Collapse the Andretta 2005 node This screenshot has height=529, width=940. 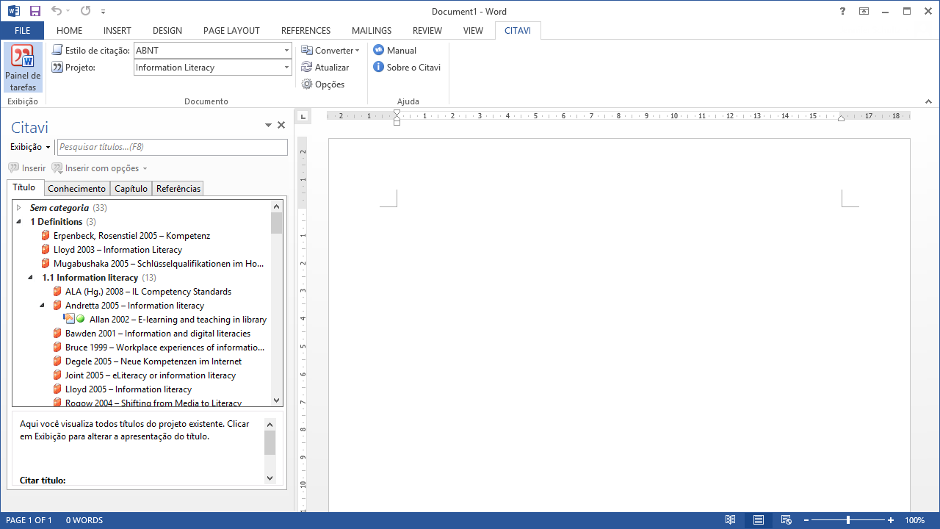[43, 306]
